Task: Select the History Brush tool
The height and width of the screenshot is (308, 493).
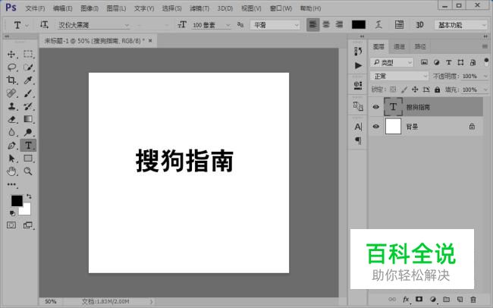Action: (x=28, y=106)
